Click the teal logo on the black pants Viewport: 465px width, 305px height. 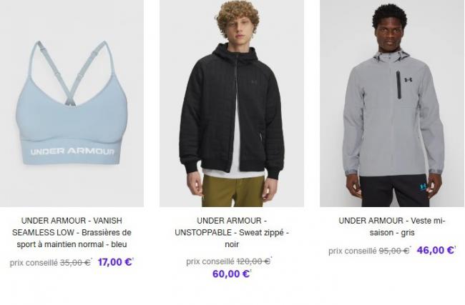[x=423, y=186]
